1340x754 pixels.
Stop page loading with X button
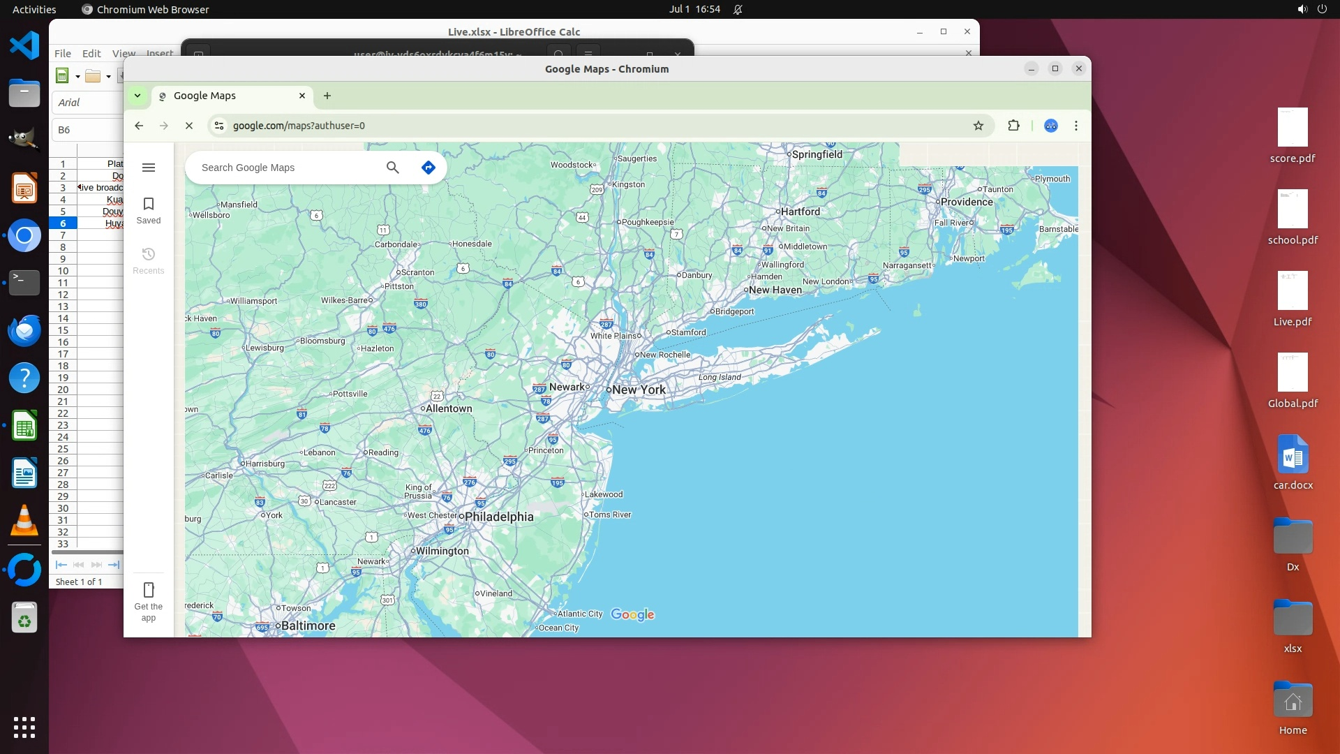pyautogui.click(x=188, y=126)
